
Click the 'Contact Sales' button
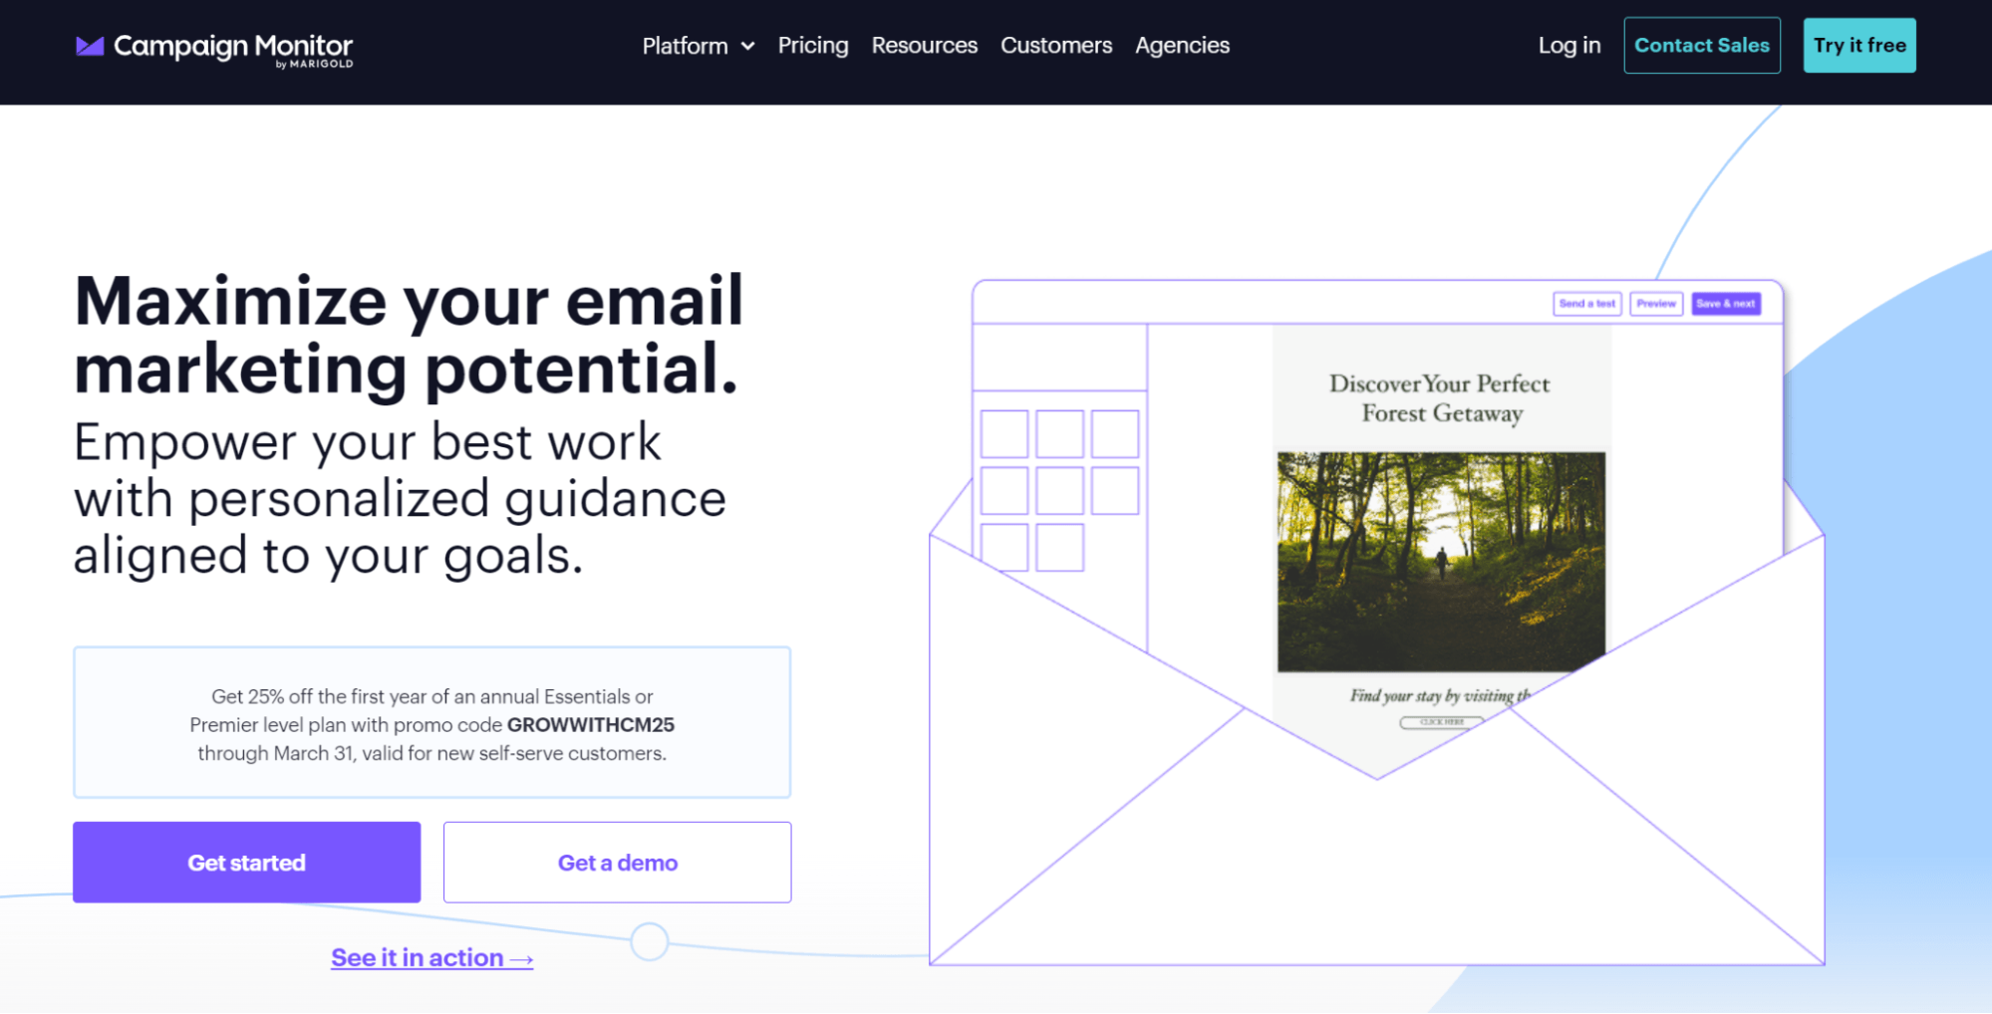coord(1702,45)
